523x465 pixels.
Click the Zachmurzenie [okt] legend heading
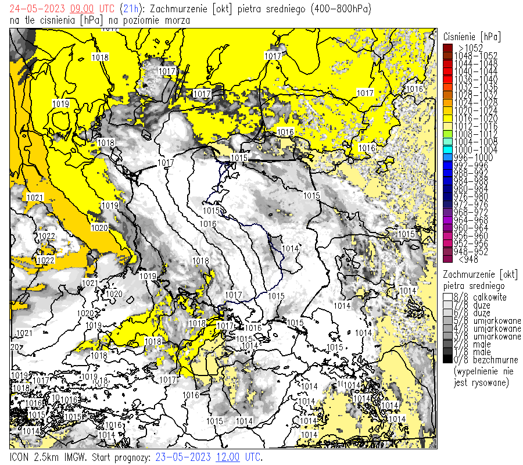[481, 274]
